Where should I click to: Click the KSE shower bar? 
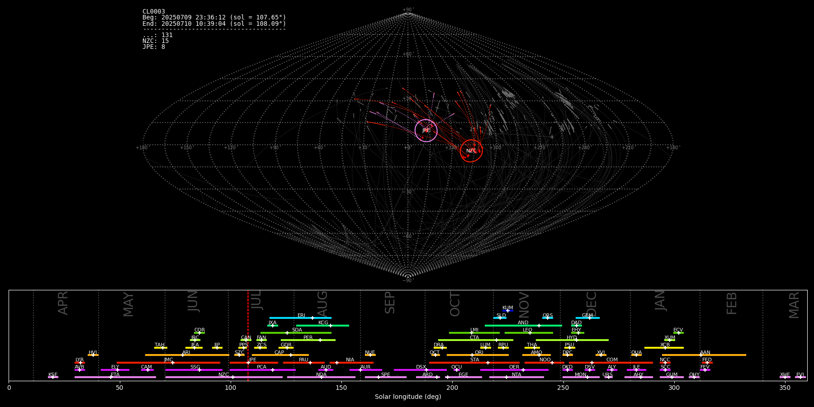(x=53, y=377)
